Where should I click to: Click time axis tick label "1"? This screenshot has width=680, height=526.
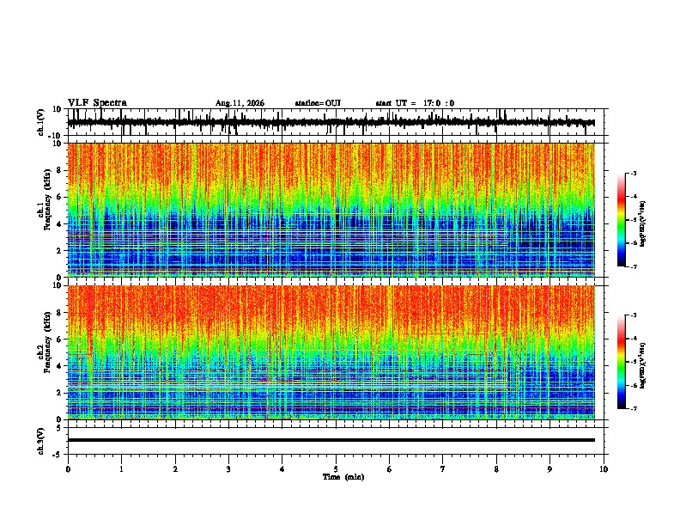[121, 469]
